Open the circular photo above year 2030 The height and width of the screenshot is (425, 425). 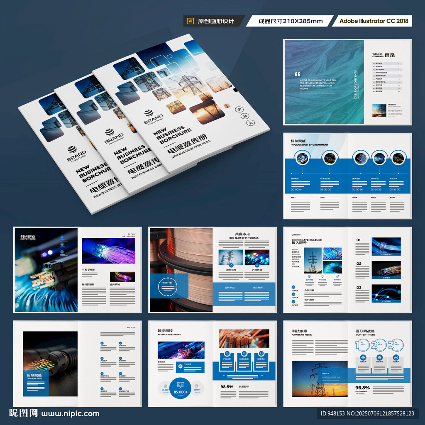click(x=398, y=158)
